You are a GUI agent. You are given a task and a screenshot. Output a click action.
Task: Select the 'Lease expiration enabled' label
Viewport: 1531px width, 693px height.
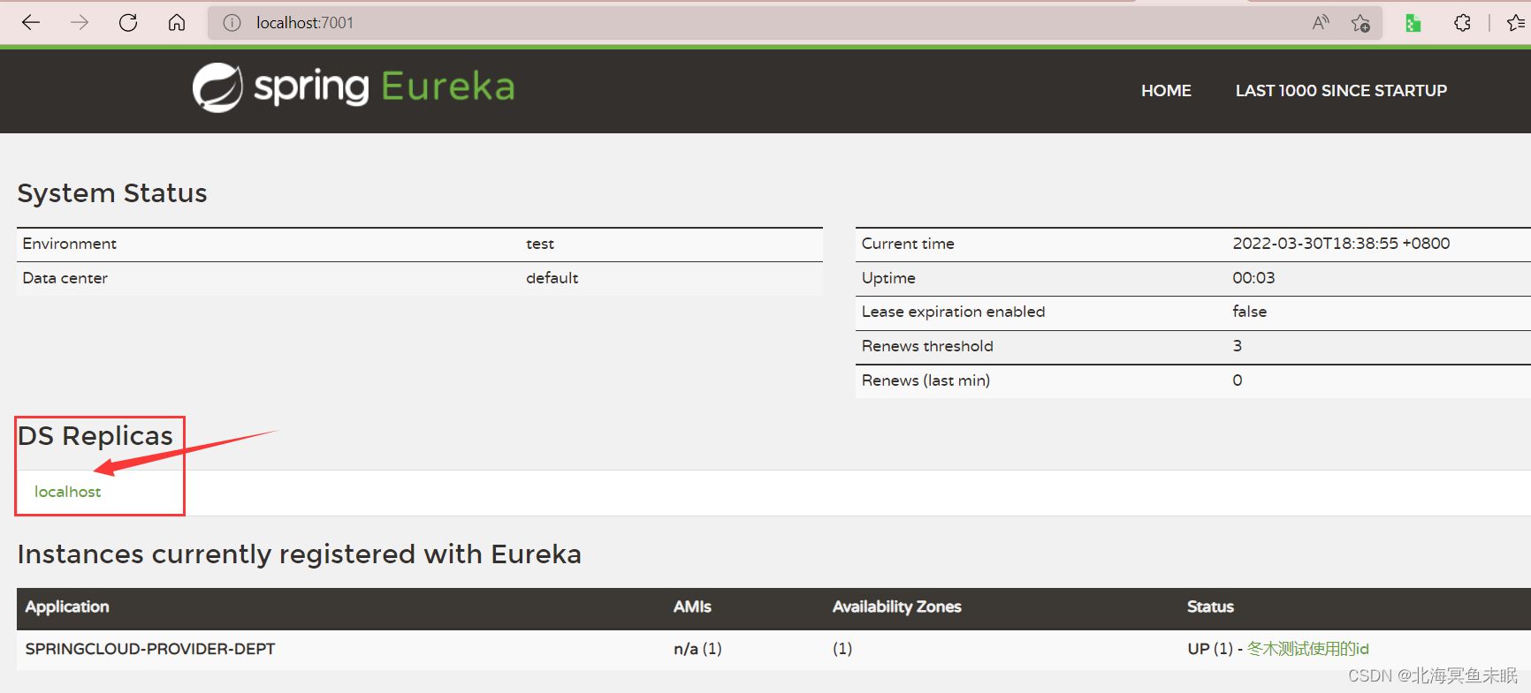coord(953,312)
